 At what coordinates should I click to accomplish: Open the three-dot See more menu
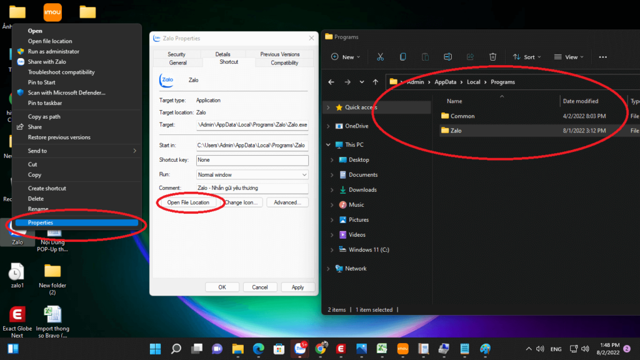pos(602,57)
